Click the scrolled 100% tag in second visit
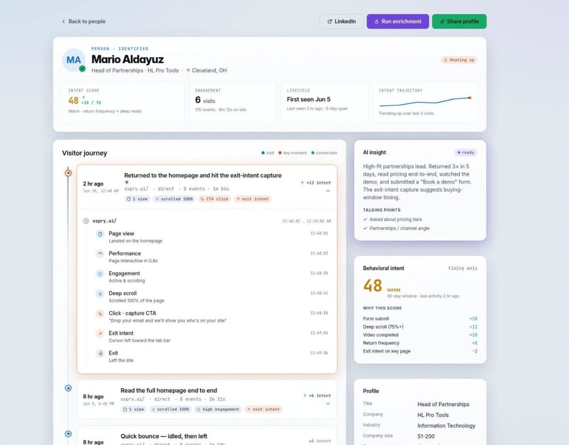This screenshot has width=569, height=445. coord(170,409)
